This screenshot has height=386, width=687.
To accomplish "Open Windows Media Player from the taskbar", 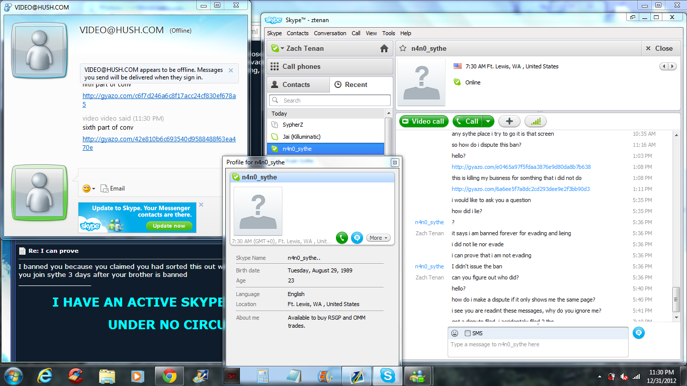I will [137, 375].
